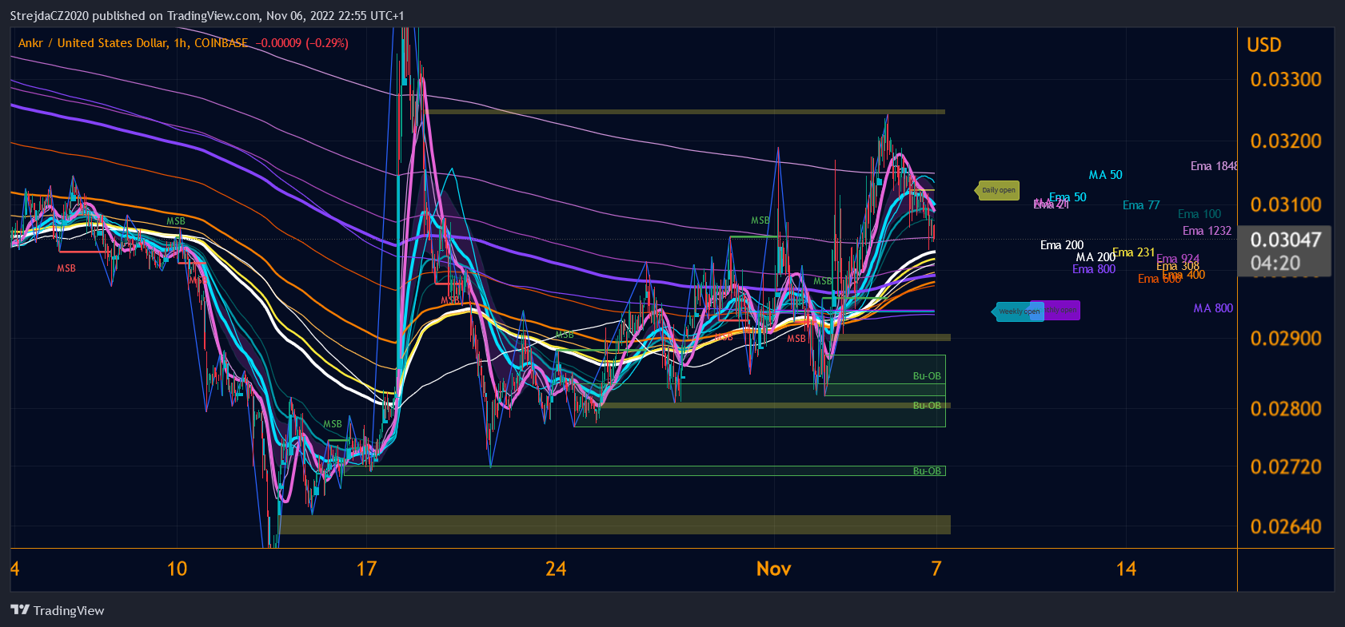
Task: Open the USD currency selector on the price axis
Action: coord(1264,45)
